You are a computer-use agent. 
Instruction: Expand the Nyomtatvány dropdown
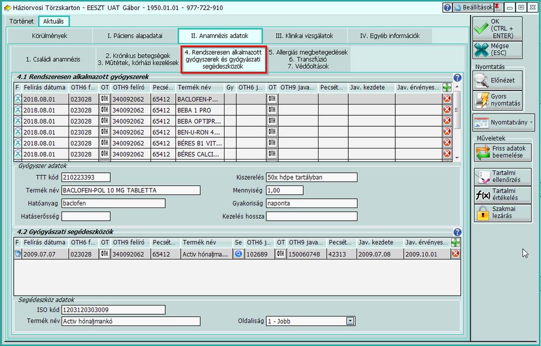[x=530, y=123]
